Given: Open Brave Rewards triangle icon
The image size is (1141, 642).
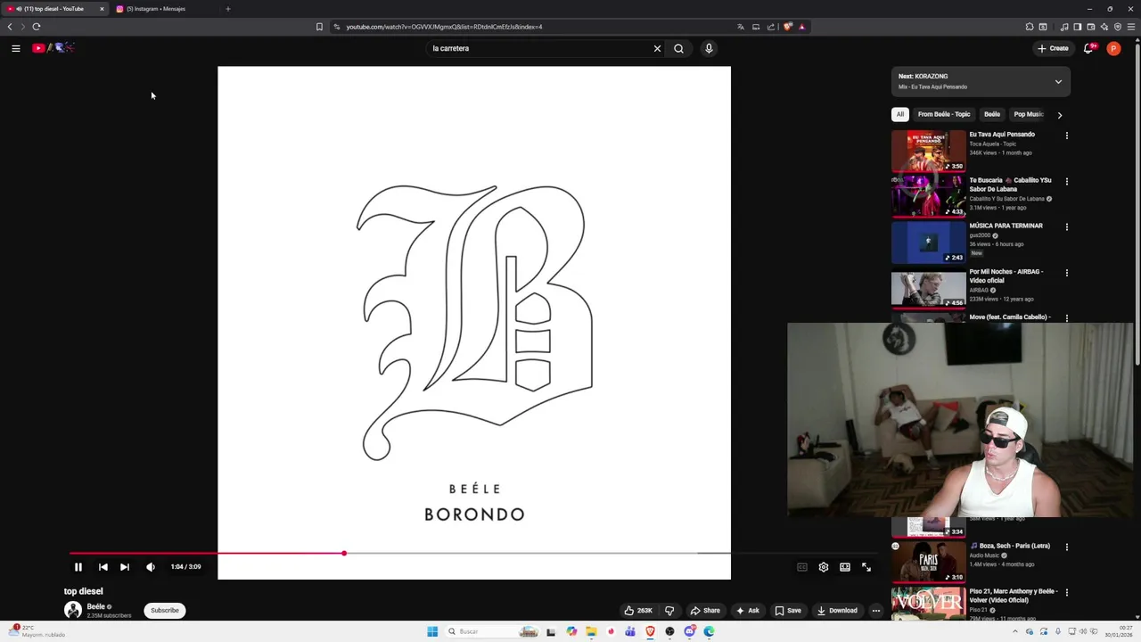Looking at the screenshot, I should pyautogui.click(x=801, y=27).
